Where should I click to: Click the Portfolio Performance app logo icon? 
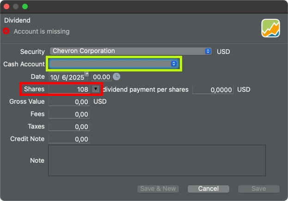tap(270, 28)
